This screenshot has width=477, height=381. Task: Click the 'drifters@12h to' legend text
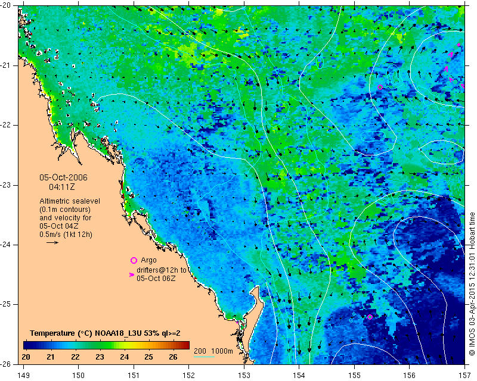click(x=161, y=270)
